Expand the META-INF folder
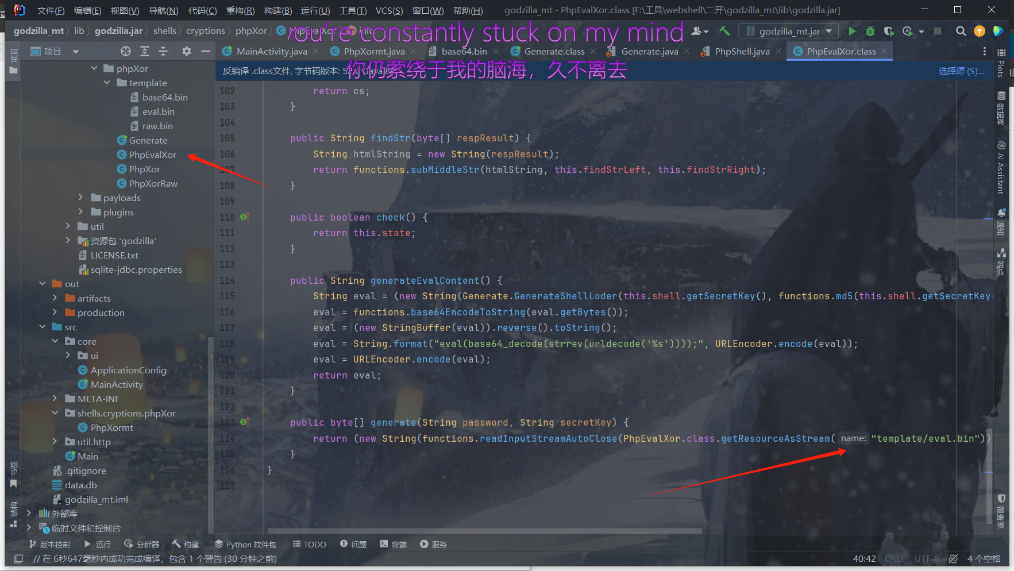The image size is (1014, 571). [55, 399]
